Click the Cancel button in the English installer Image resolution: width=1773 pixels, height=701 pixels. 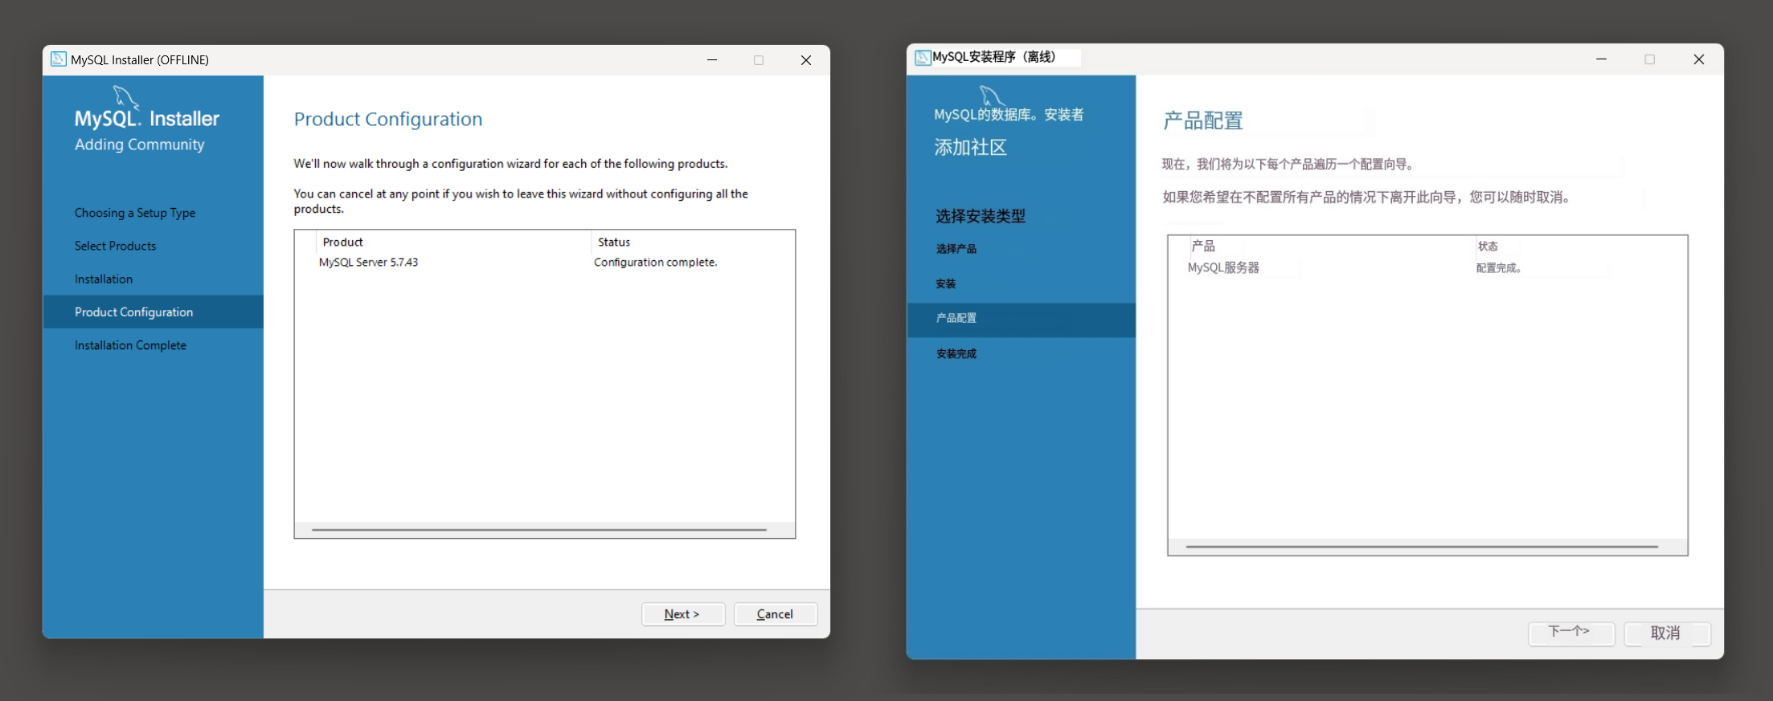tap(776, 614)
